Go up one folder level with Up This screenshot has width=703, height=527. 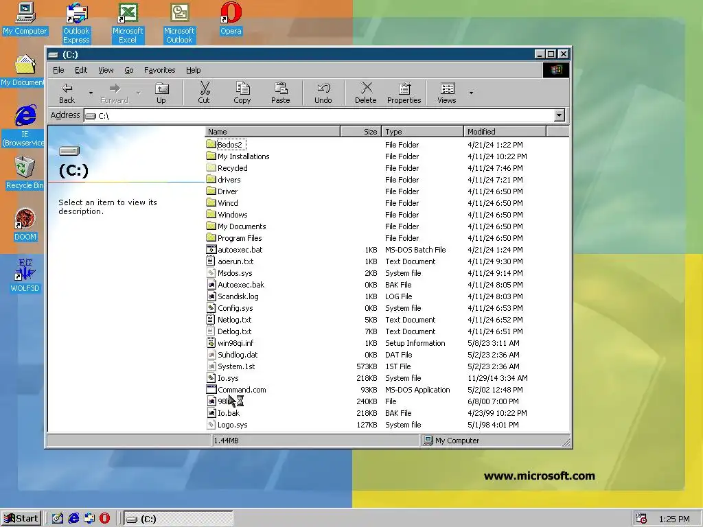click(x=161, y=93)
